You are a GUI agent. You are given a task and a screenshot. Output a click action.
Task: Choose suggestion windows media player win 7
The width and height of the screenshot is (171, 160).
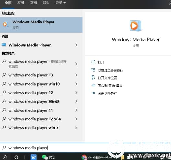[33, 128]
